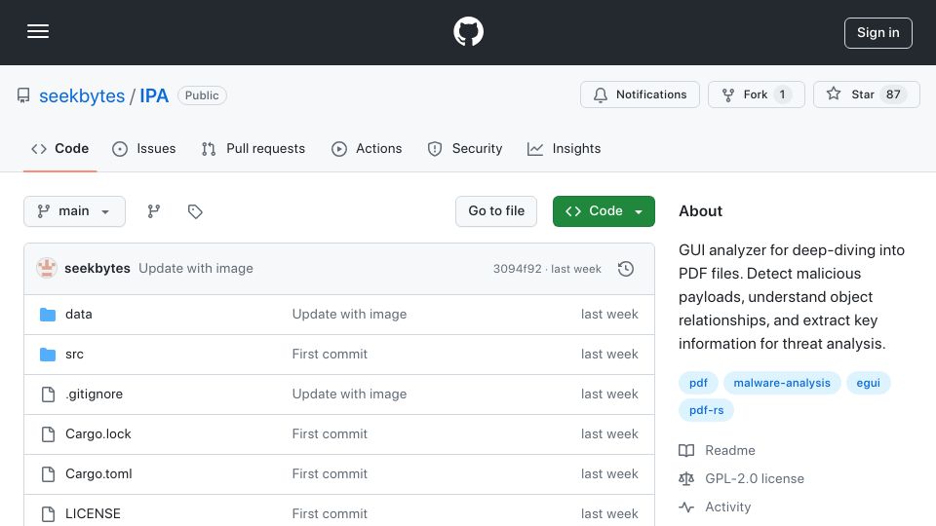Screen dimensions: 936x526
Task: Click the Cargo.toml file icon
Action: tap(48, 474)
